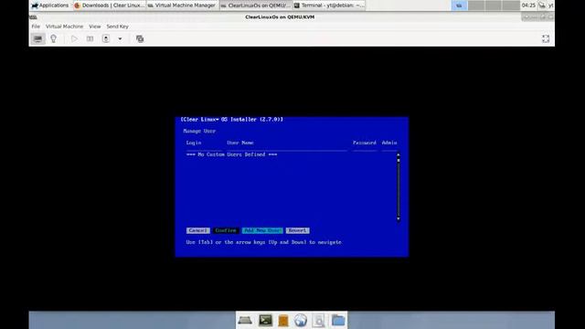Click the network status tray icon
The image size is (585, 329).
click(x=542, y=5)
